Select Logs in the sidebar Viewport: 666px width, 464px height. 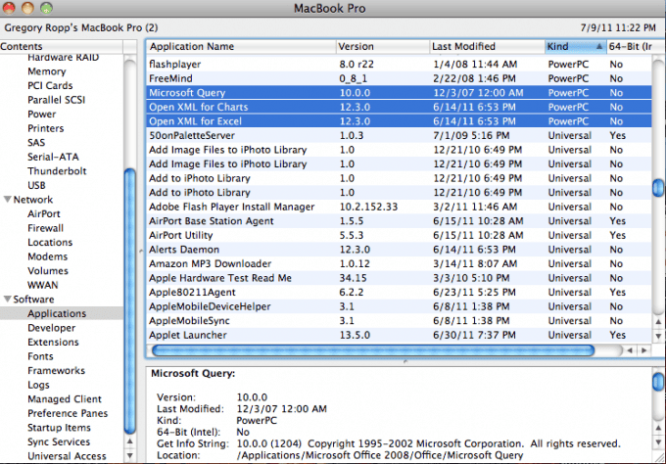click(x=38, y=385)
